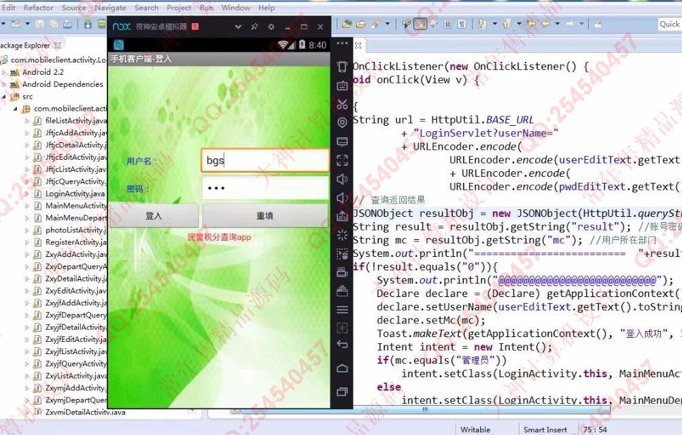Open the Help menu
The image size is (682, 435).
[266, 7]
